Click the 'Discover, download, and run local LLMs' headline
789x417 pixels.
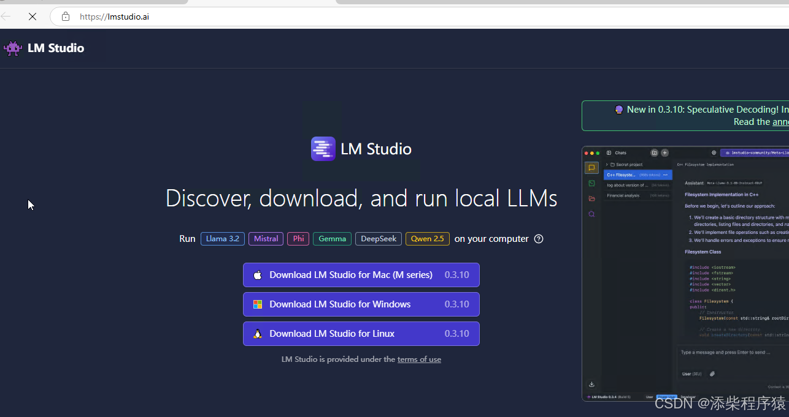pyautogui.click(x=361, y=198)
